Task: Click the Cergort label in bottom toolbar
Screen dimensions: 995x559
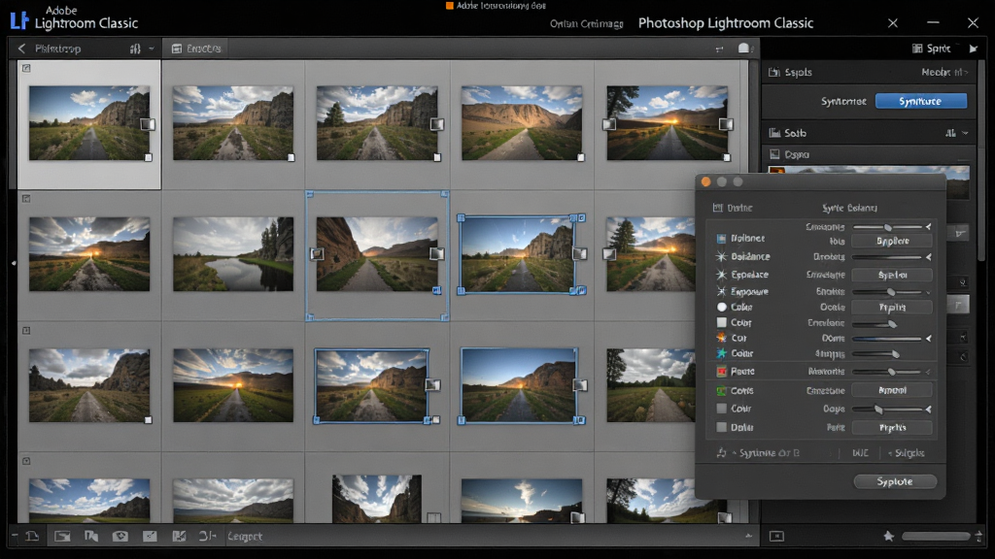Action: tap(244, 536)
